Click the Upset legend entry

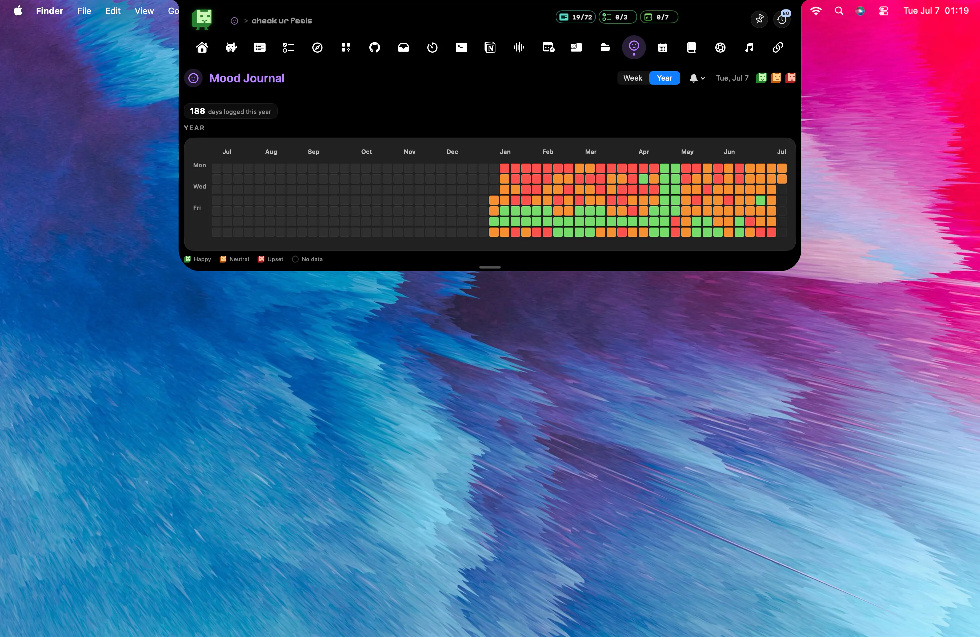(271, 259)
